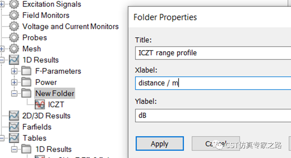This screenshot has height=158, width=291.
Task: Click into the Title input field
Action: pyautogui.click(x=213, y=53)
